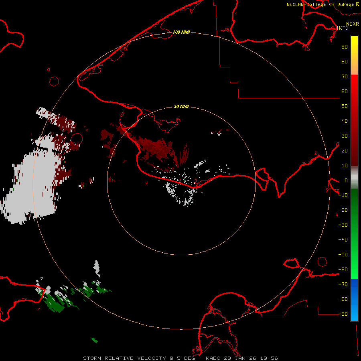Click the 10 value on the velocity scale

(345, 166)
